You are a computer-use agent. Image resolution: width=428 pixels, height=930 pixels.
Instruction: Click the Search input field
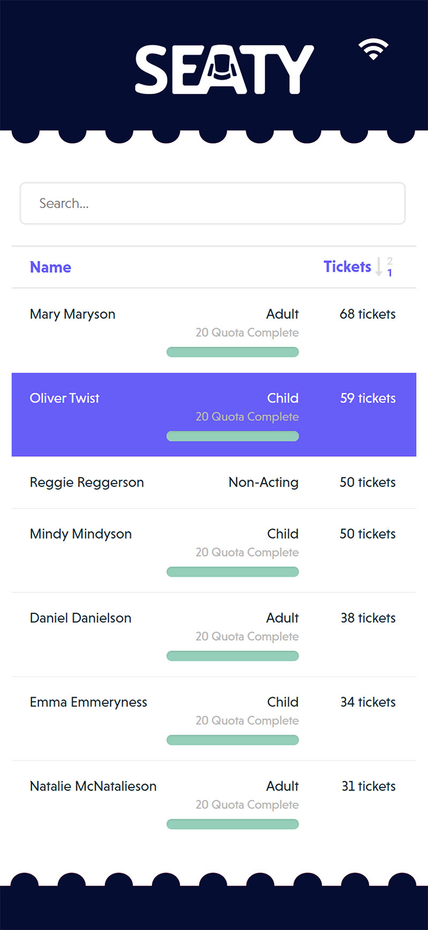point(212,203)
